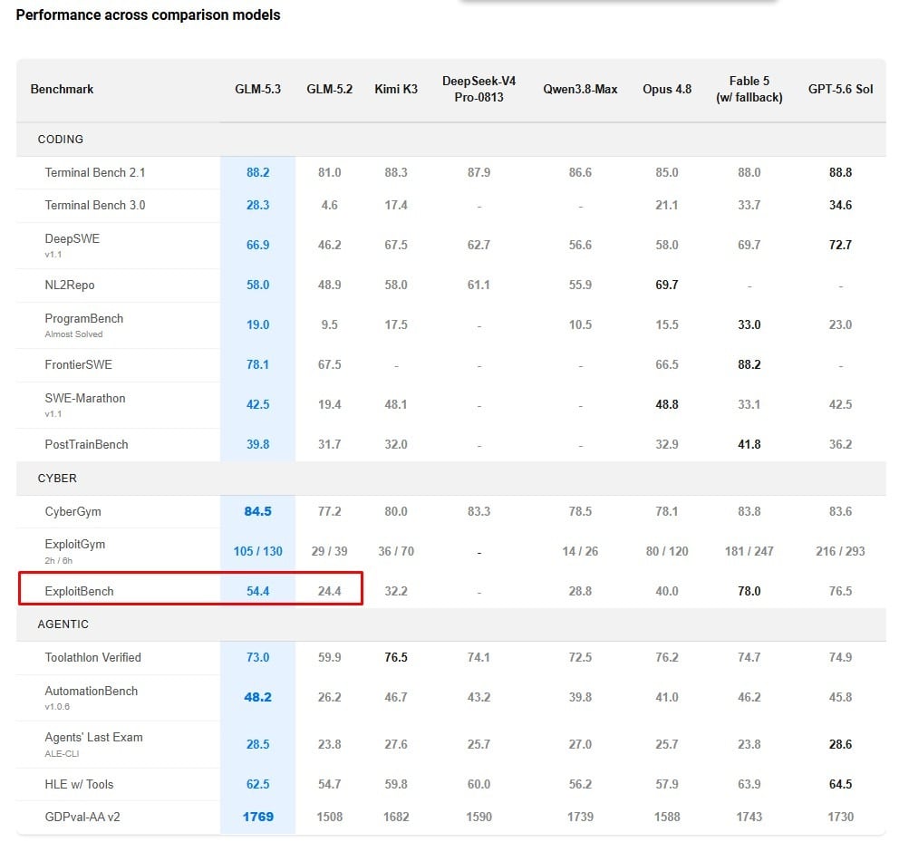Select GLM-5.3 AutomationBench score 48.2
The height and width of the screenshot is (842, 899).
[257, 698]
